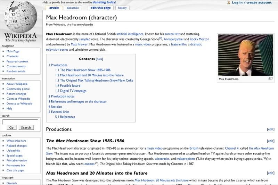
Task: Open Contact Wikipedia link
Action: [x=18, y=99]
